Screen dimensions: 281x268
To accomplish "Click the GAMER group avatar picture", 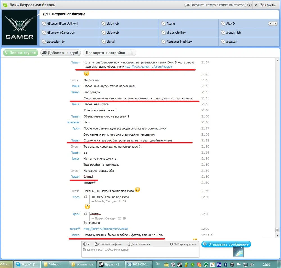I will [20, 28].
